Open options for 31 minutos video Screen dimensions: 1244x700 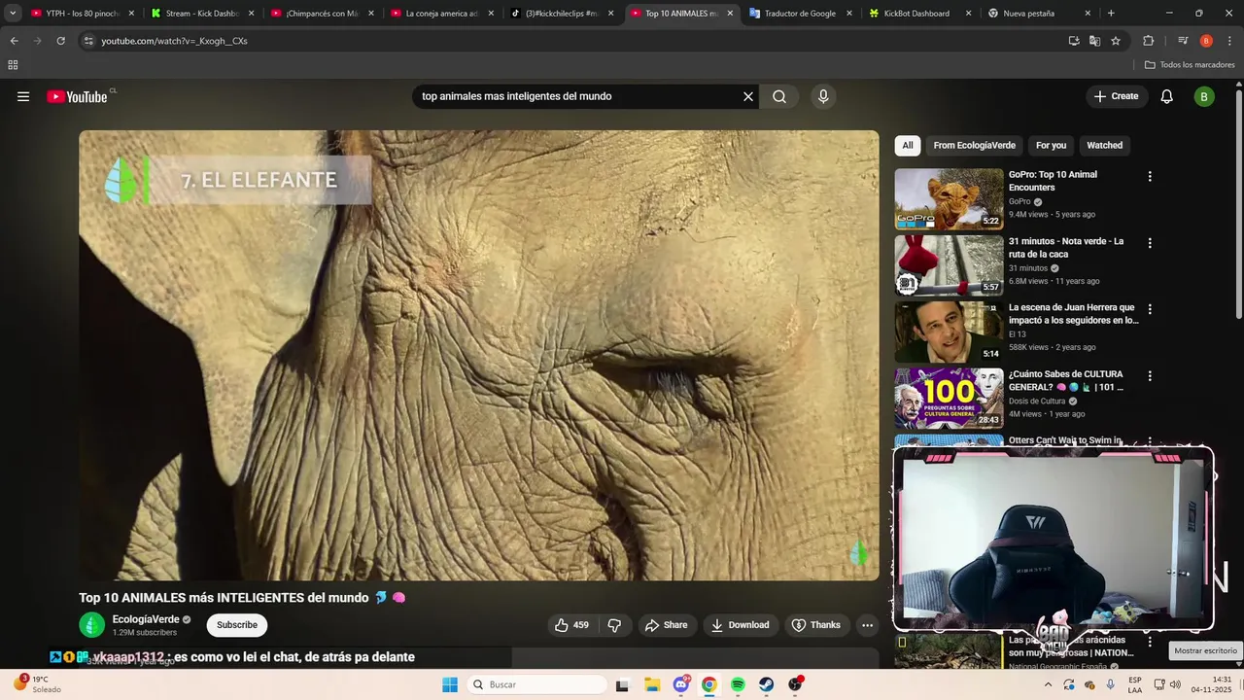coord(1150,243)
